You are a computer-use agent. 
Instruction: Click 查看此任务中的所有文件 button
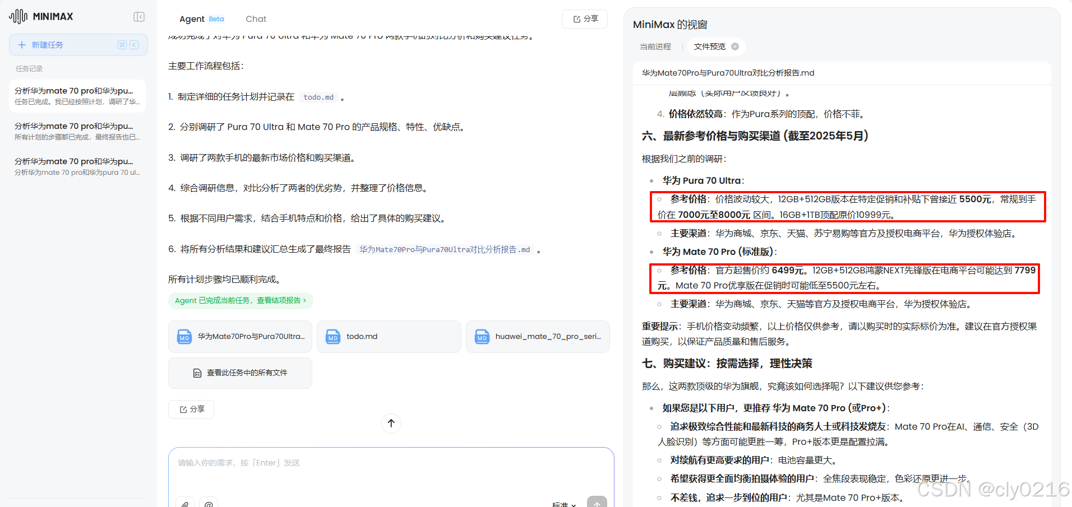(240, 372)
